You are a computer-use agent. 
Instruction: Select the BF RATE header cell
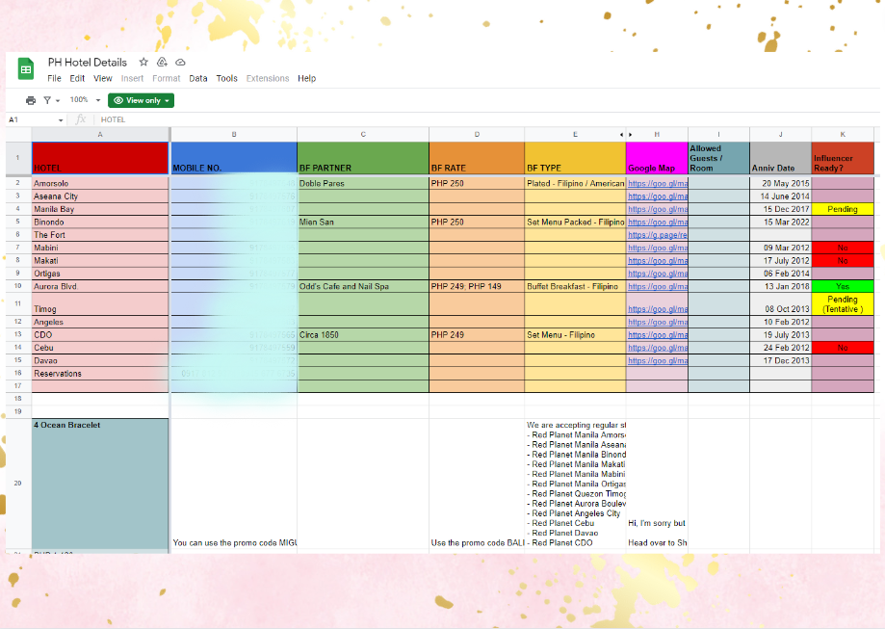(x=477, y=158)
